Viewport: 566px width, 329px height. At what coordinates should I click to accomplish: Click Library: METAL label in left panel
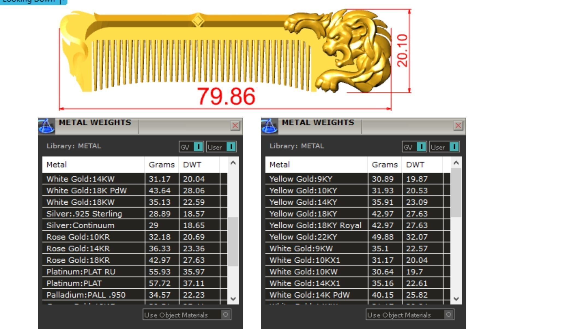tap(74, 146)
